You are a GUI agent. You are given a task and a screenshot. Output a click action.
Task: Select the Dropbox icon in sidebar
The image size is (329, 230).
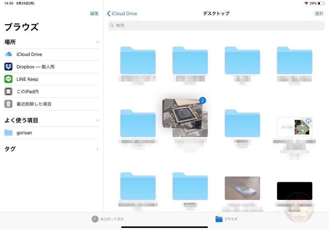[8, 67]
